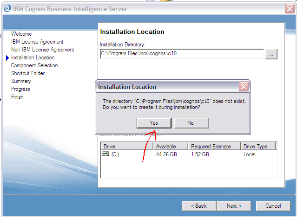This screenshot has width=297, height=217.
Task: Click the Local drive type cell
Action: coord(250,154)
